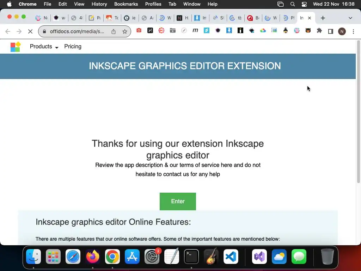Screen dimensions: 361x271
Task: Switch to the 'Pa' notepad tab
Action: [x=94, y=18]
